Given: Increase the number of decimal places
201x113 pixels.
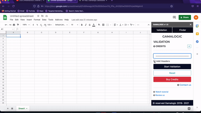Looking at the screenshot, I should [x=45, y=25].
